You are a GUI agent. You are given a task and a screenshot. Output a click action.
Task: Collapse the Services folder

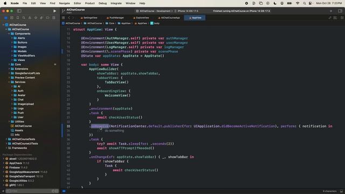(x=9, y=82)
